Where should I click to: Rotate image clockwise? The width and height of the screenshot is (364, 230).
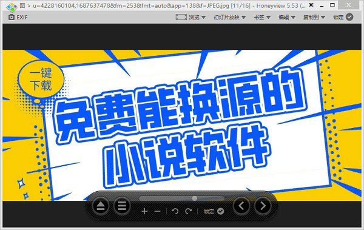188,211
